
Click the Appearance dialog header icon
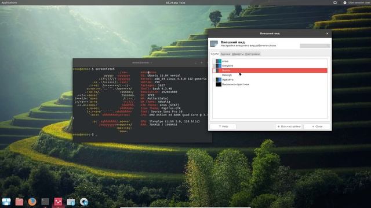pos(214,44)
